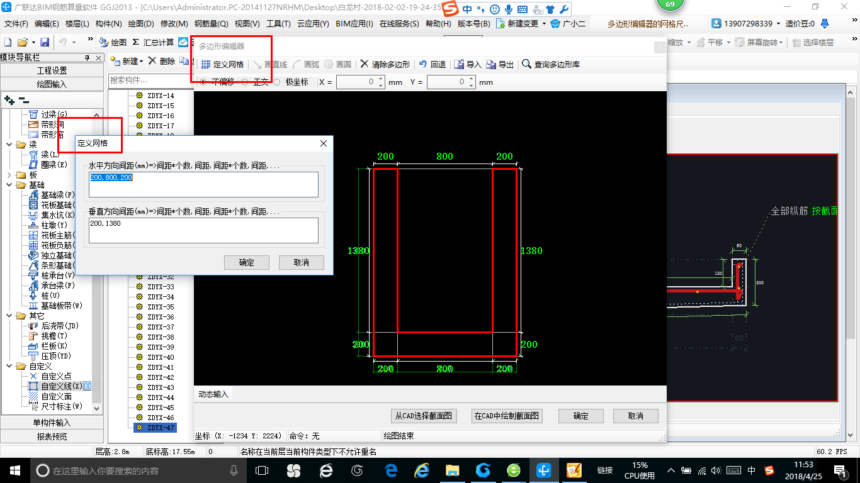Pin the 模块导航栏 panel
The height and width of the screenshot is (483, 860).
[x=87, y=57]
